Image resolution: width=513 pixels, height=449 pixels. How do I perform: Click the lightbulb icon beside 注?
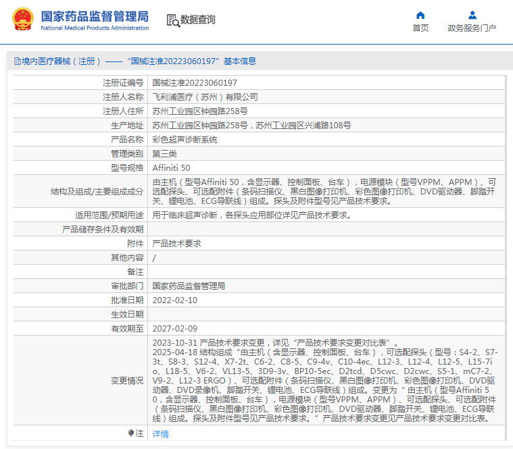tap(131, 433)
